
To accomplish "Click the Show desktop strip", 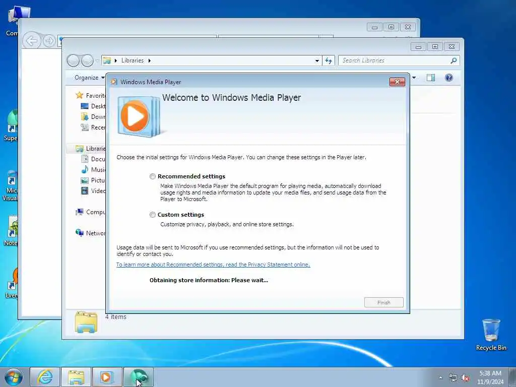I will click(x=512, y=377).
